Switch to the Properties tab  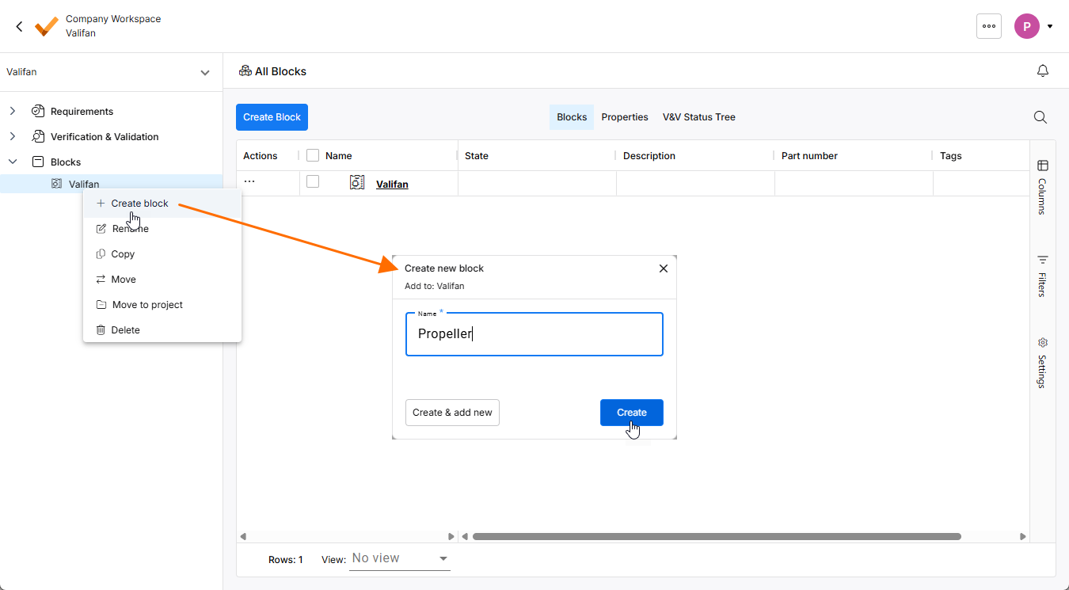625,117
